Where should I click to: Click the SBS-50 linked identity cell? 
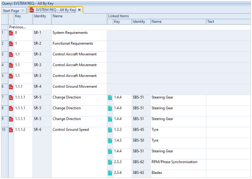(x=141, y=143)
